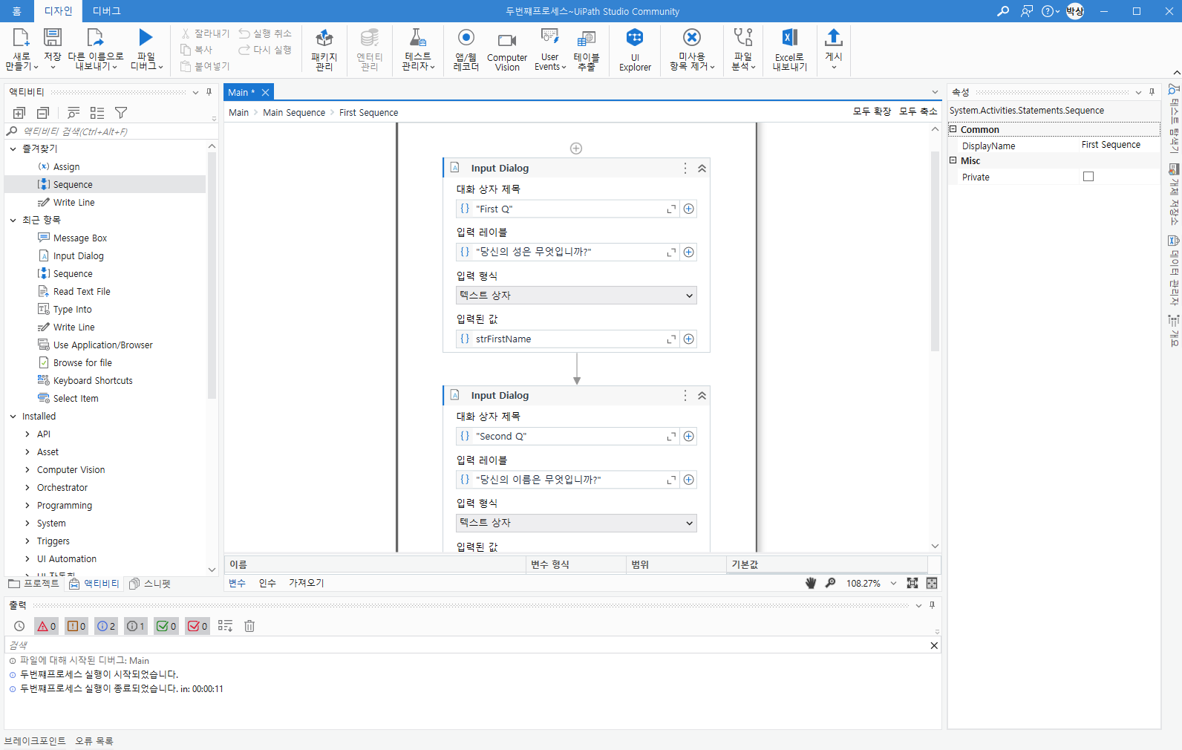This screenshot has width=1182, height=750.
Task: Click Main Sequence breadcrumb
Action: coord(294,113)
